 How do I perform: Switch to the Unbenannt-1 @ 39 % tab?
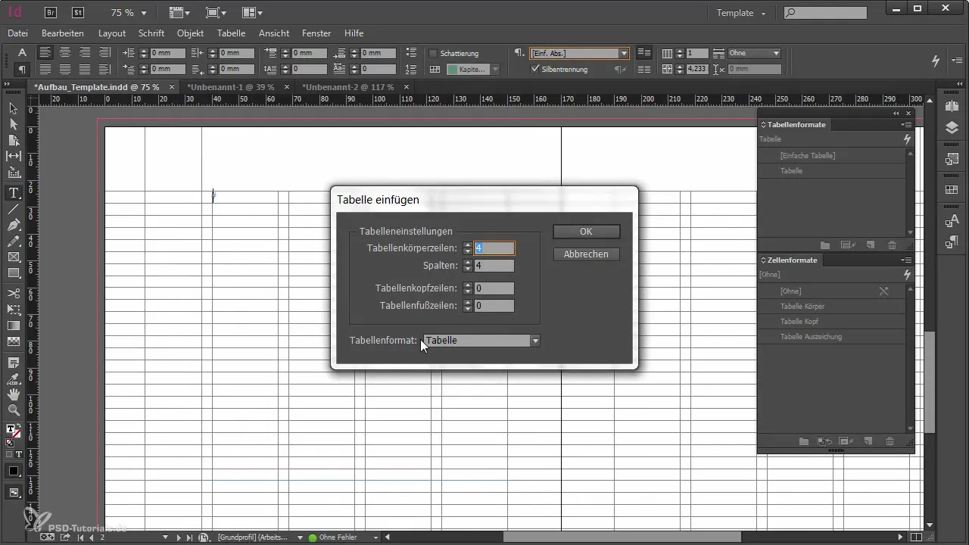tap(230, 87)
